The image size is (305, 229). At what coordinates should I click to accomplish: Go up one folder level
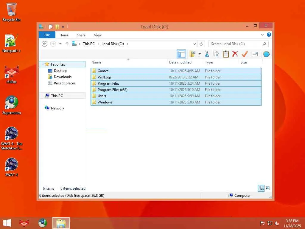(67, 44)
